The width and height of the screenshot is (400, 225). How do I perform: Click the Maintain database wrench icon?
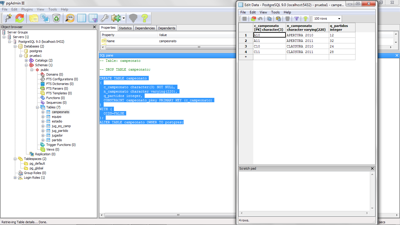pos(104,18)
